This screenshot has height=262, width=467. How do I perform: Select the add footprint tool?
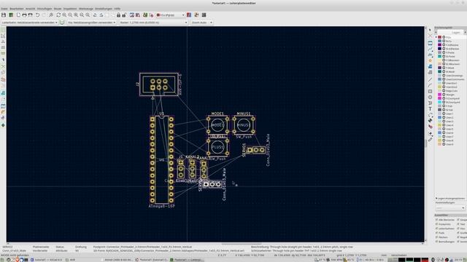click(x=430, y=43)
